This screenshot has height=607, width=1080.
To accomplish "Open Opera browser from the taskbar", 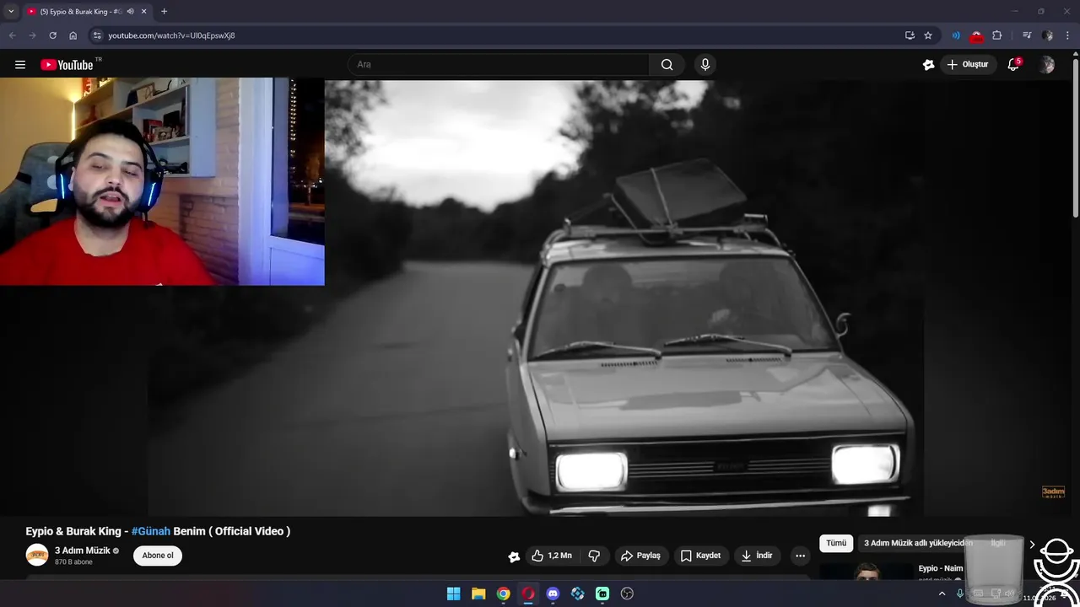I will (528, 594).
